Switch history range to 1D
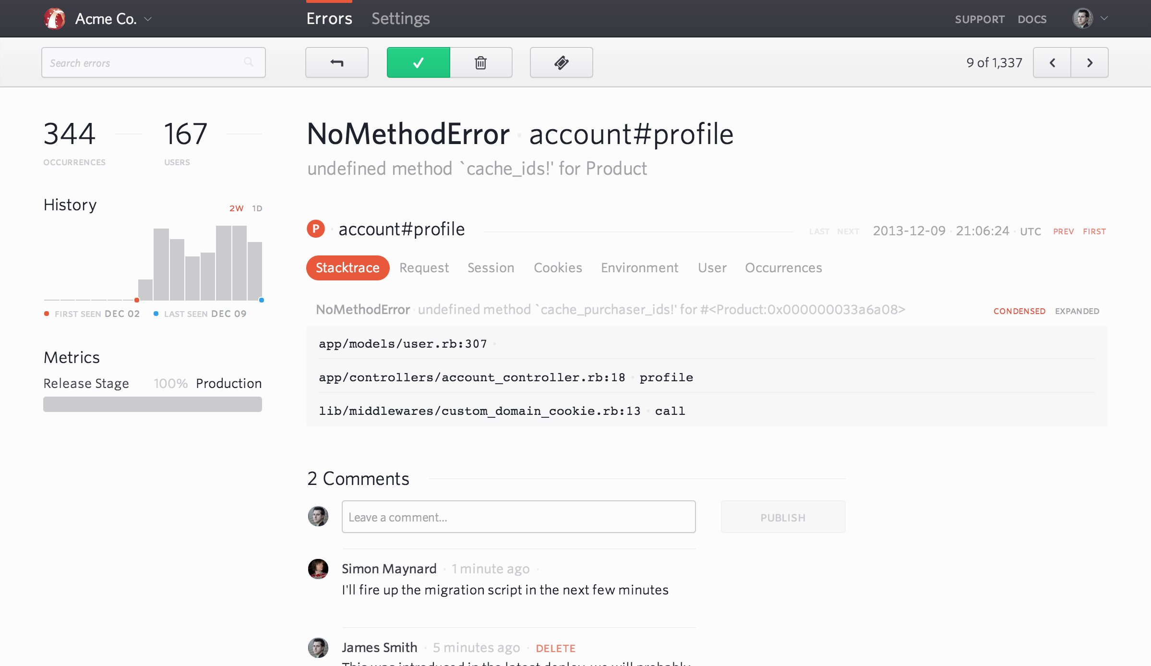Image resolution: width=1151 pixels, height=666 pixels. (257, 208)
